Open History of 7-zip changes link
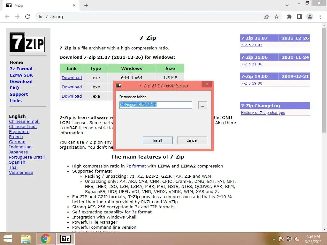Screen dimensions: 327x245 [x=263, y=113]
